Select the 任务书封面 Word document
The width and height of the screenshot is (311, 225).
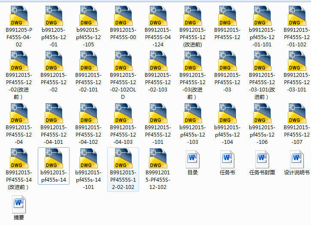coord(262,163)
